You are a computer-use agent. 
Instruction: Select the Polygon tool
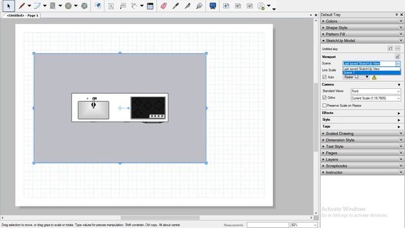(x=84, y=6)
